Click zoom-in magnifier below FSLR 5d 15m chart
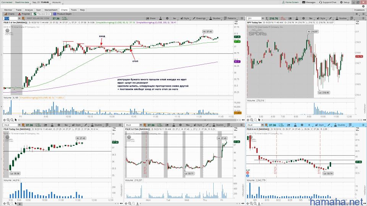Viewport: 367px width, 206px height. 130,203
